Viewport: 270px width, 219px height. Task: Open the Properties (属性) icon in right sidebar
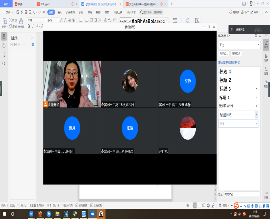point(266,71)
